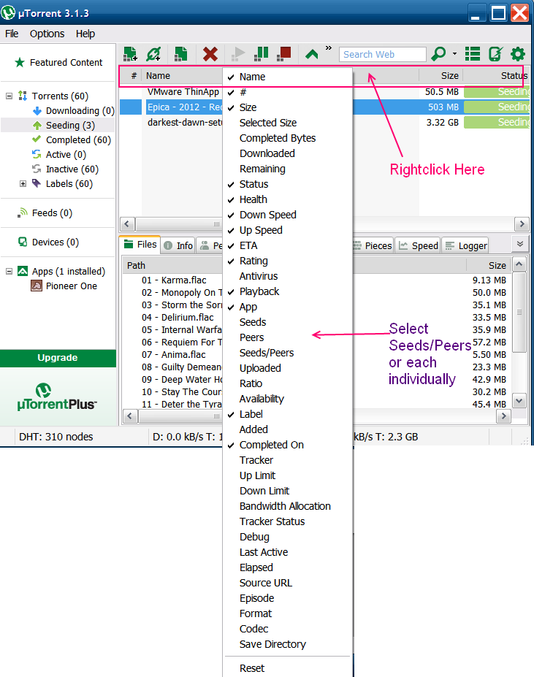Open the Help menu
This screenshot has height=677, width=534.
[x=85, y=34]
